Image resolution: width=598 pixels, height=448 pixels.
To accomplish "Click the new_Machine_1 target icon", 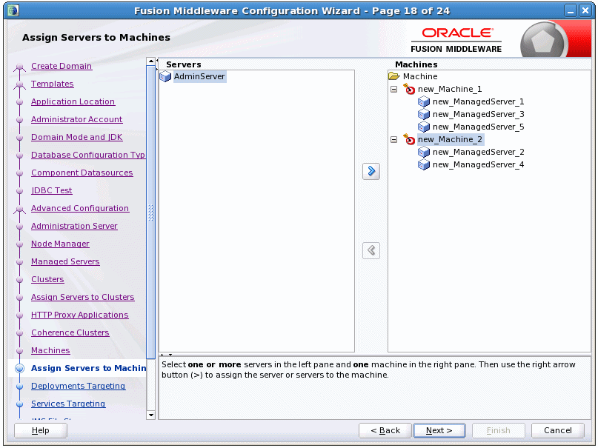I will point(409,89).
